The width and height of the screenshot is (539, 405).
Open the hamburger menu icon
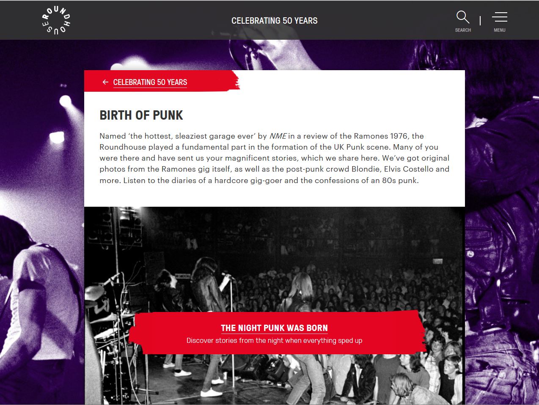point(500,17)
